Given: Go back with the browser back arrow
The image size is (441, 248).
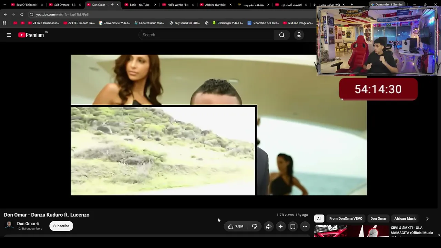Looking at the screenshot, I should pyautogui.click(x=5, y=14).
